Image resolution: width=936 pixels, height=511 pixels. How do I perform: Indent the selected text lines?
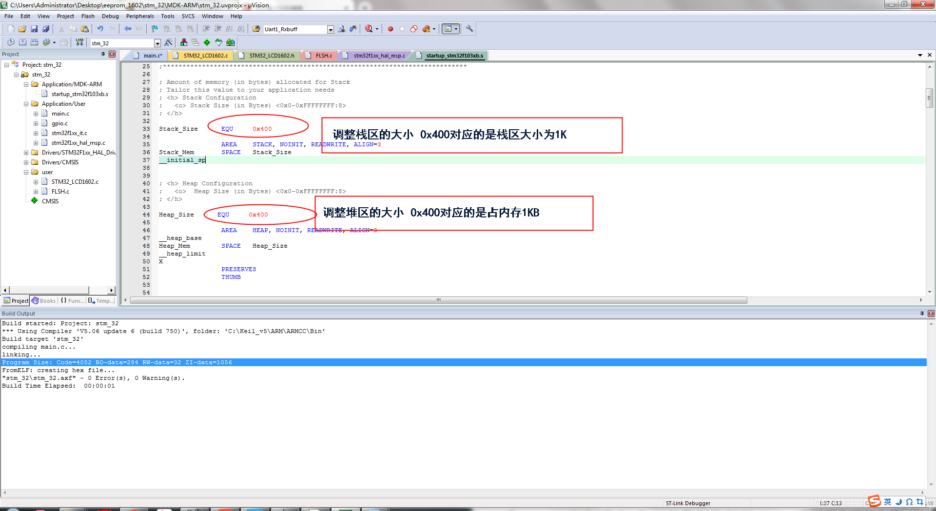pyautogui.click(x=206, y=29)
